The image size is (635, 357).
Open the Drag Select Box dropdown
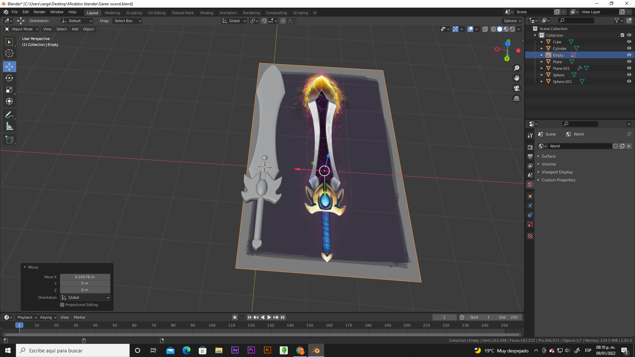point(127,21)
